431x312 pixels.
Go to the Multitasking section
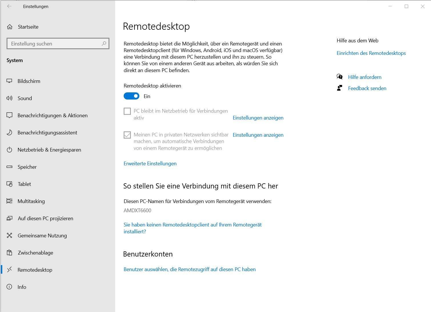click(x=31, y=201)
